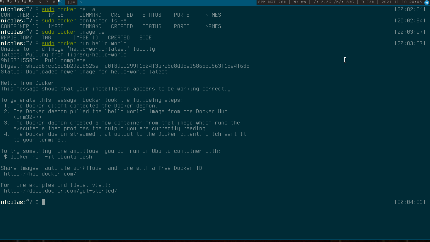
Task: Click 'Unable to find image' message line
Action: (x=78, y=49)
